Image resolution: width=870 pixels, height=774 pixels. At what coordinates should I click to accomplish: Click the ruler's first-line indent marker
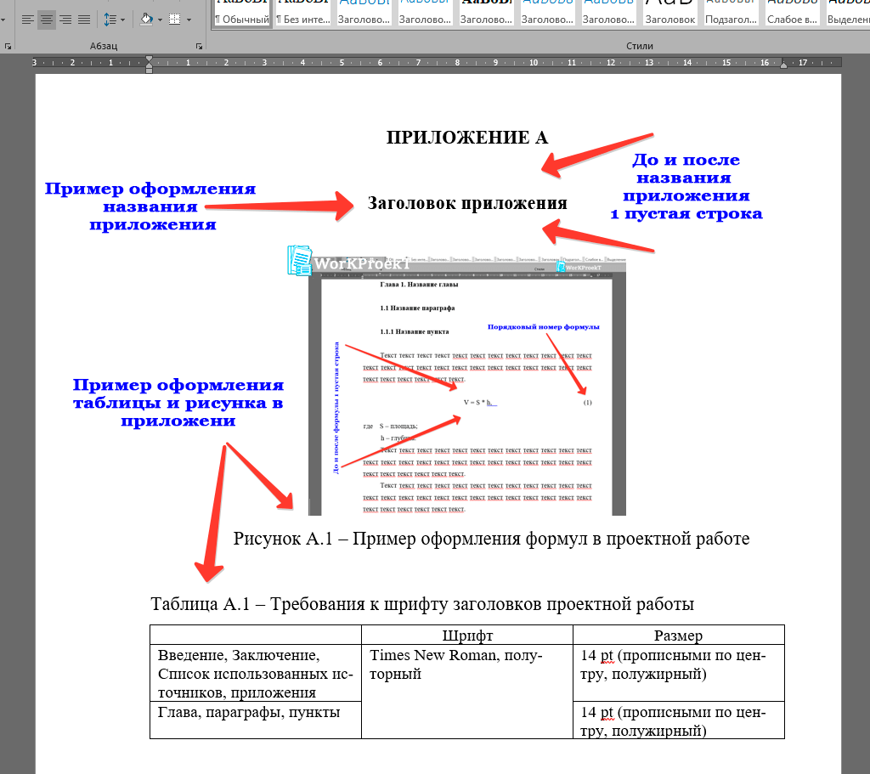click(x=150, y=58)
